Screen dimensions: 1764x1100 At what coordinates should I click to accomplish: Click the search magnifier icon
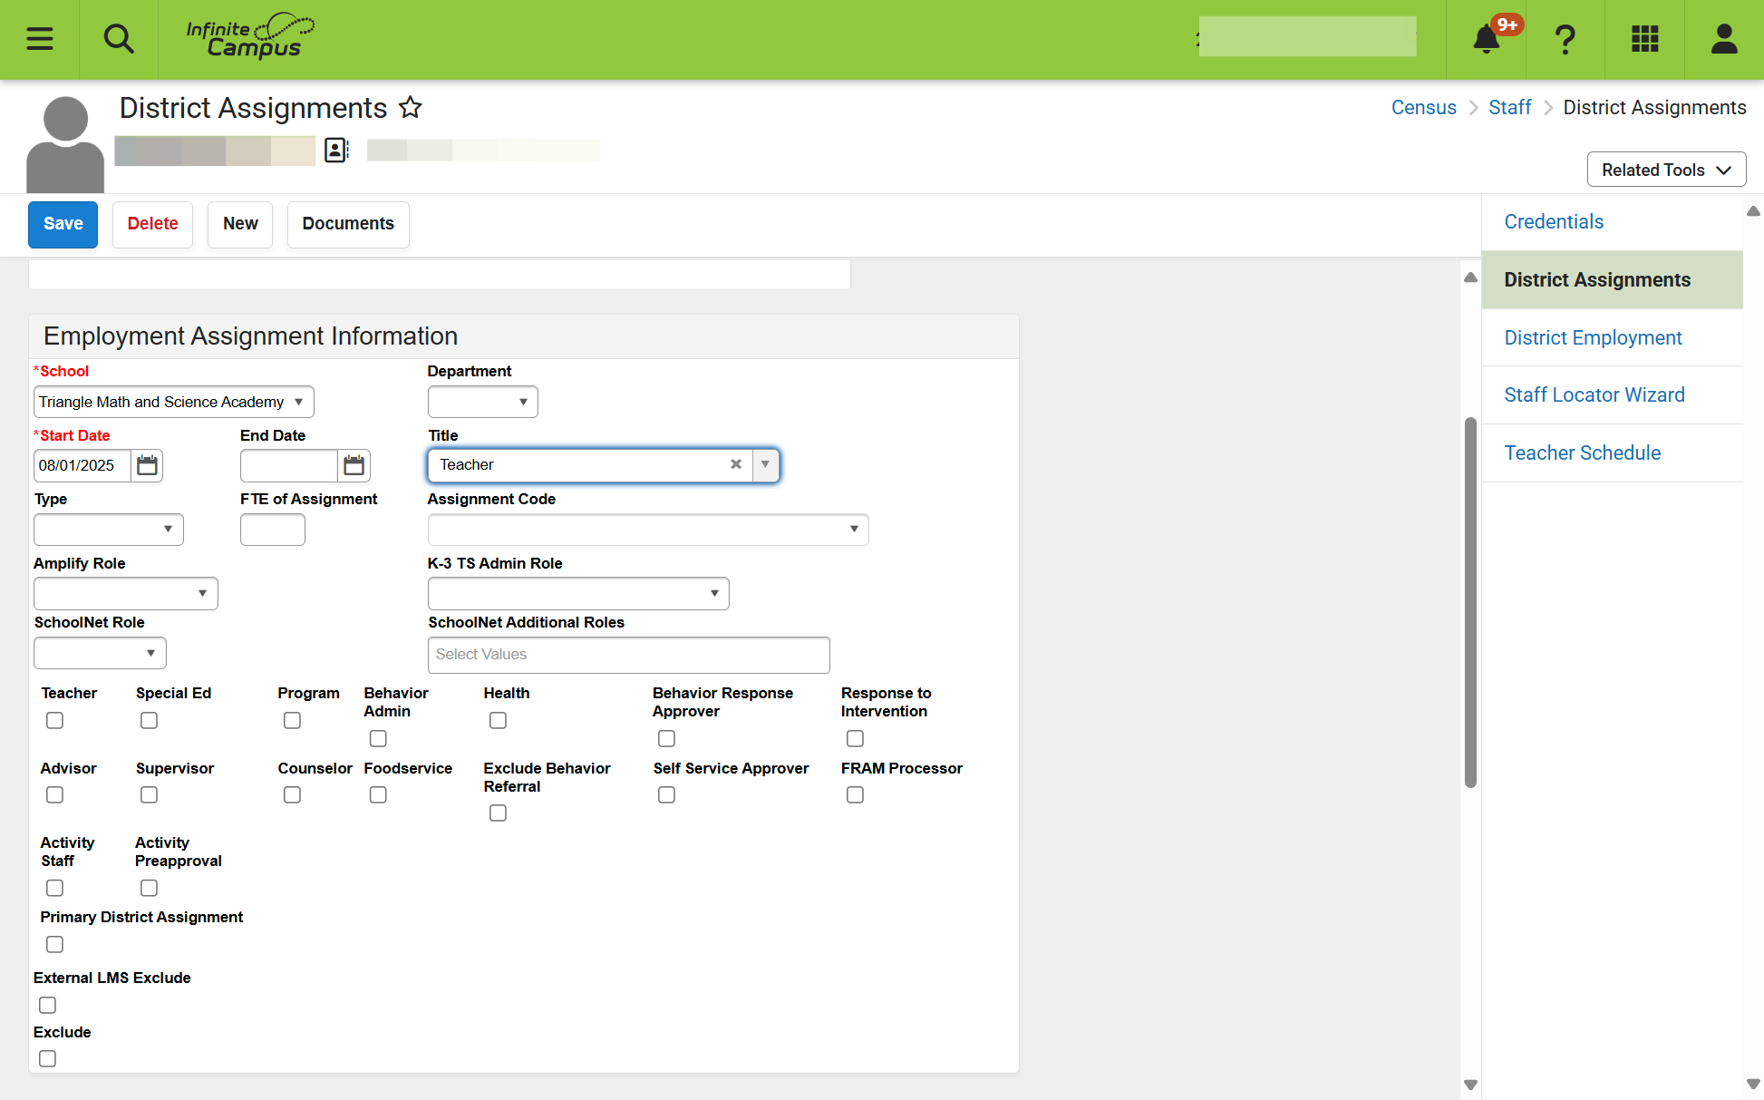click(x=119, y=39)
